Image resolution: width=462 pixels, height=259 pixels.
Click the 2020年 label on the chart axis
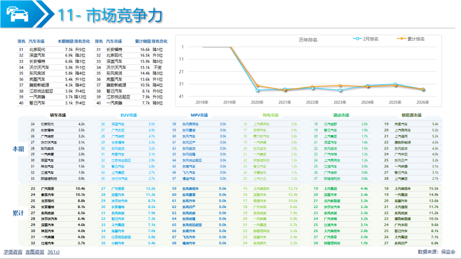pyautogui.click(x=257, y=102)
